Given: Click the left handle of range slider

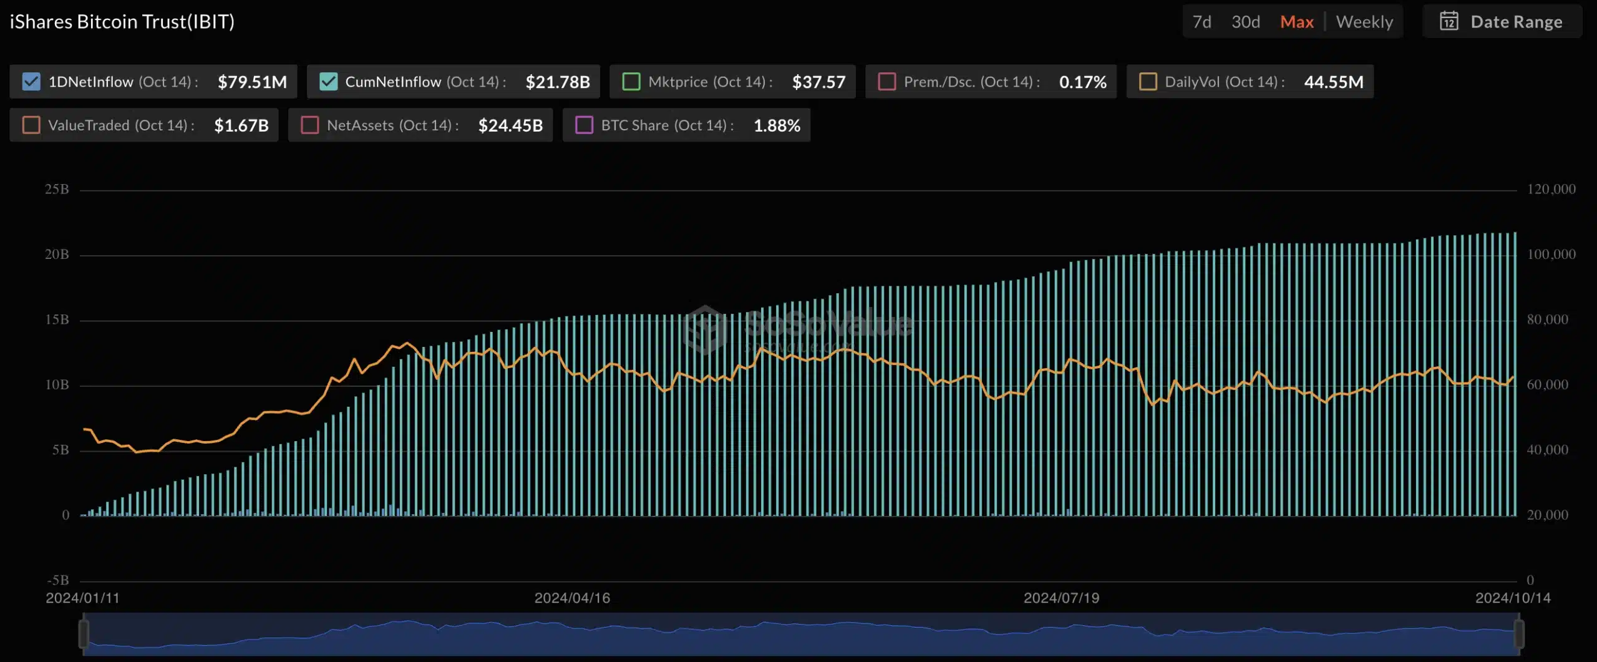Looking at the screenshot, I should pyautogui.click(x=84, y=634).
